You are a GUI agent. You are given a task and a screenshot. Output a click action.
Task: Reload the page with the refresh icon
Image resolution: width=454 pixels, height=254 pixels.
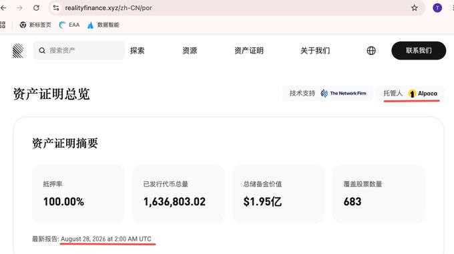click(36, 8)
